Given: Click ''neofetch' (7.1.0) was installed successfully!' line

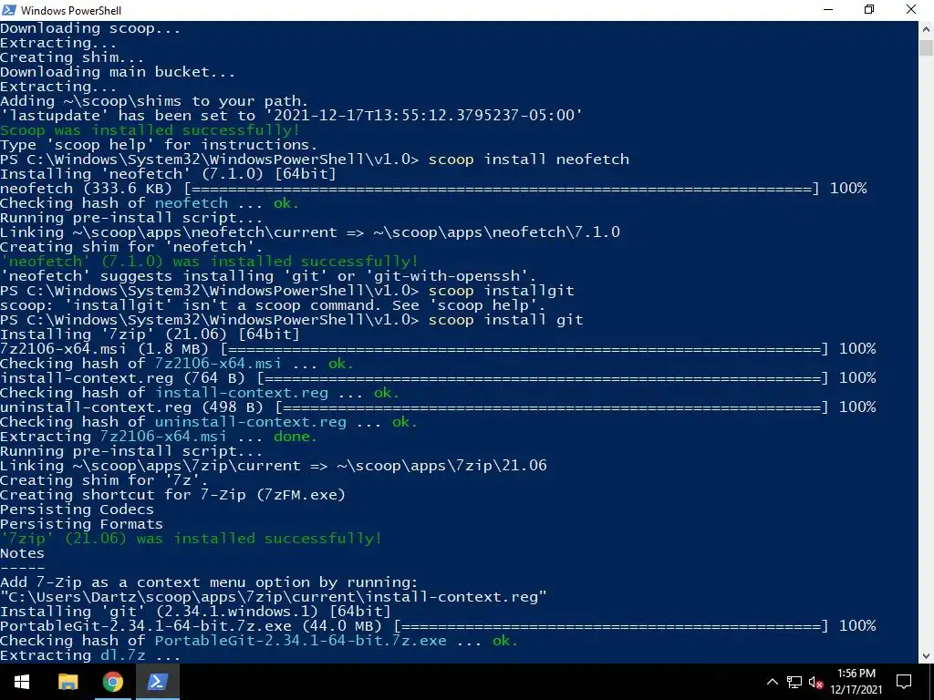Looking at the screenshot, I should [209, 262].
